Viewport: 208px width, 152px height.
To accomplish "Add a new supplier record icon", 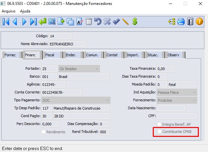I will click(x=61, y=21).
